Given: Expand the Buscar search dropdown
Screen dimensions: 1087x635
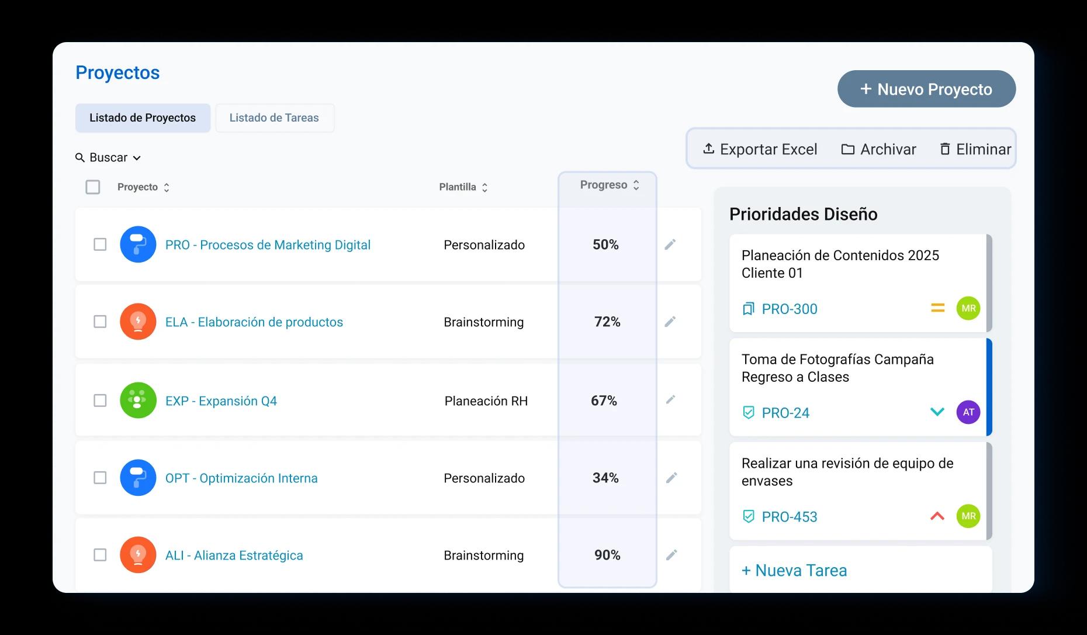Looking at the screenshot, I should click(109, 158).
